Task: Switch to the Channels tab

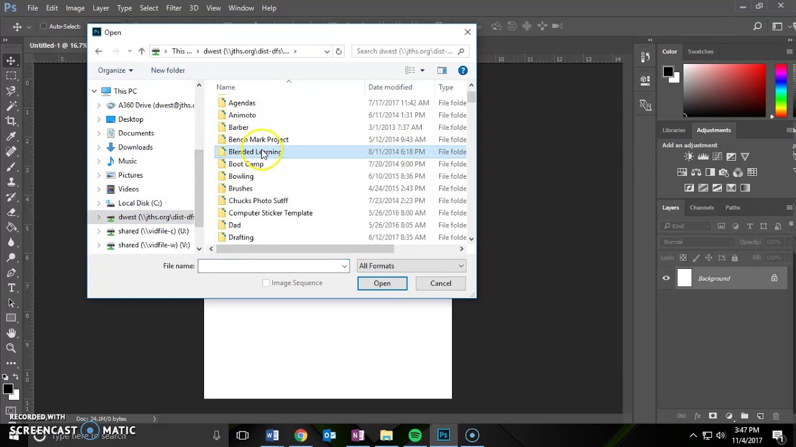Action: 701,207
